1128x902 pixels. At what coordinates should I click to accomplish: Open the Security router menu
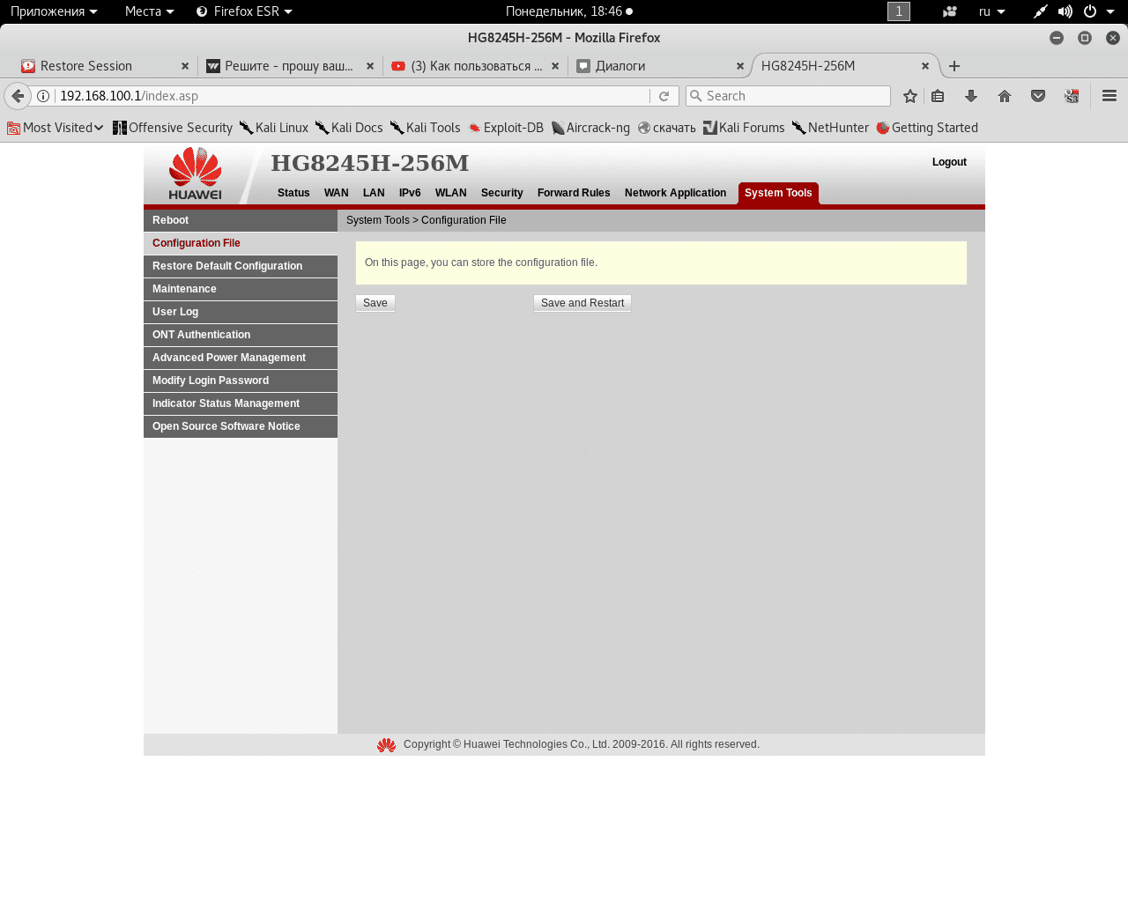(501, 193)
